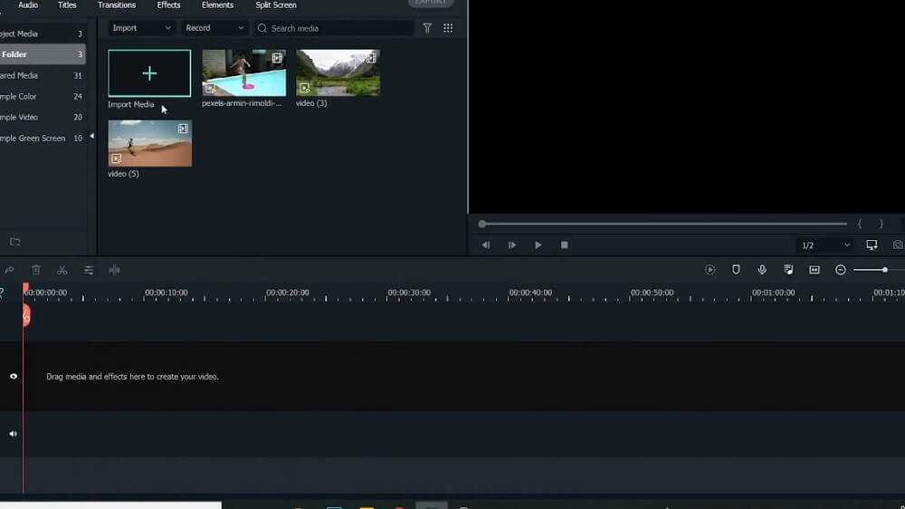Image resolution: width=905 pixels, height=509 pixels.
Task: Click the voiceover microphone icon
Action: point(762,270)
